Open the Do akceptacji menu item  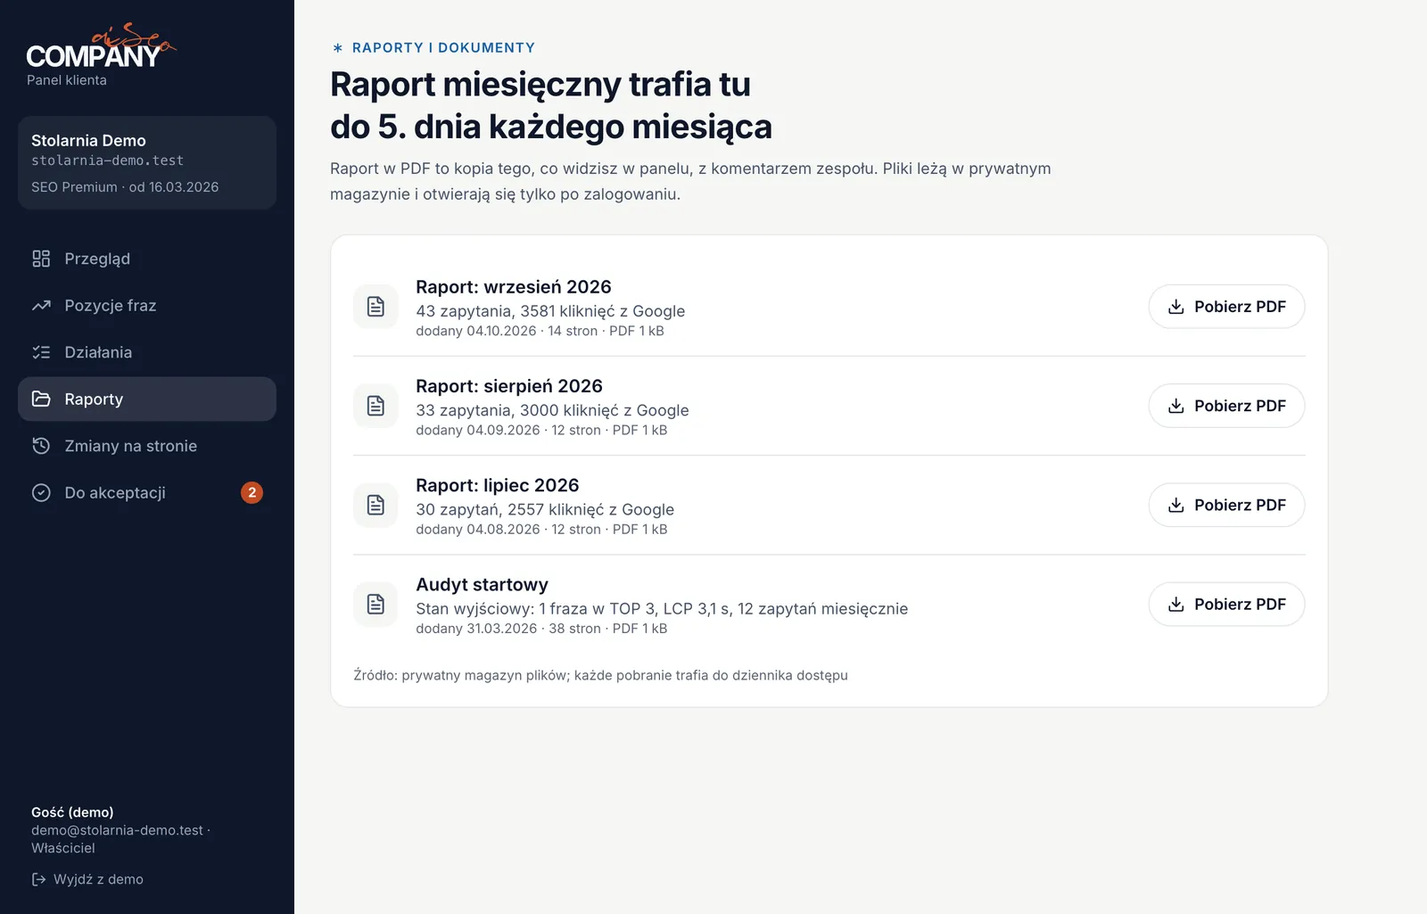(x=147, y=492)
